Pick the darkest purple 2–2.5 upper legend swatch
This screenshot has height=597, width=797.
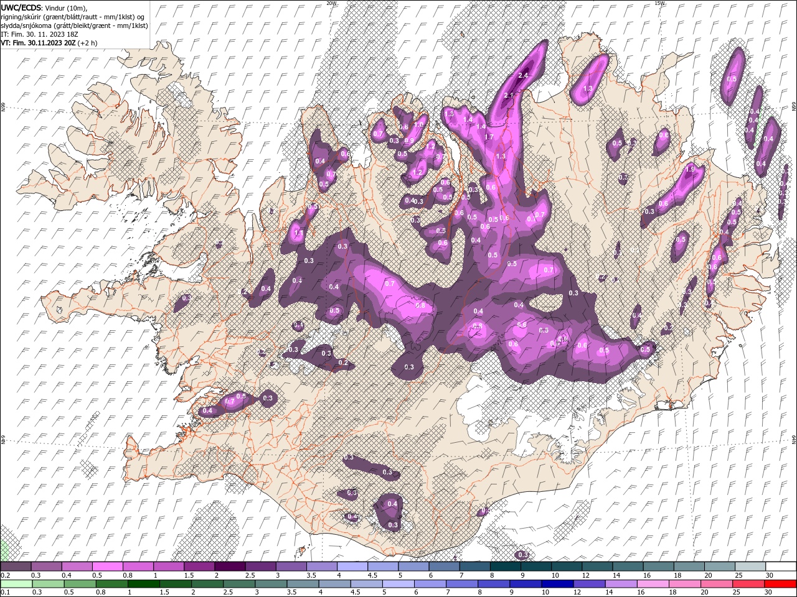coord(230,567)
